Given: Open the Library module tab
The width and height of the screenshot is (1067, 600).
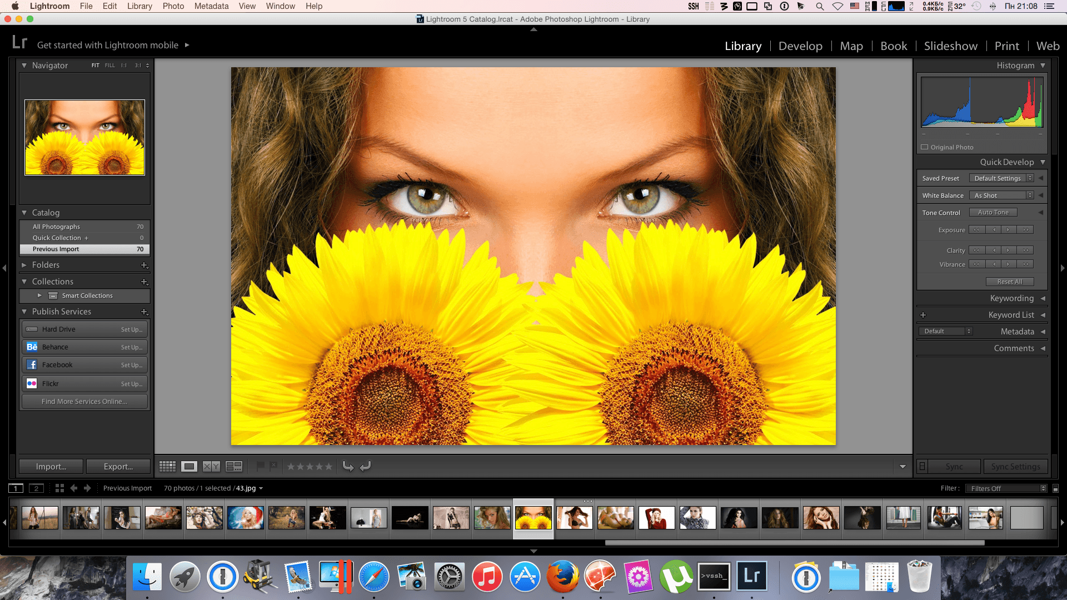Looking at the screenshot, I should pyautogui.click(x=742, y=44).
